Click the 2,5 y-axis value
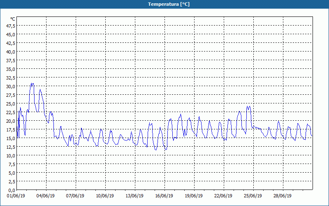The image size is (329, 206). pos(12,181)
